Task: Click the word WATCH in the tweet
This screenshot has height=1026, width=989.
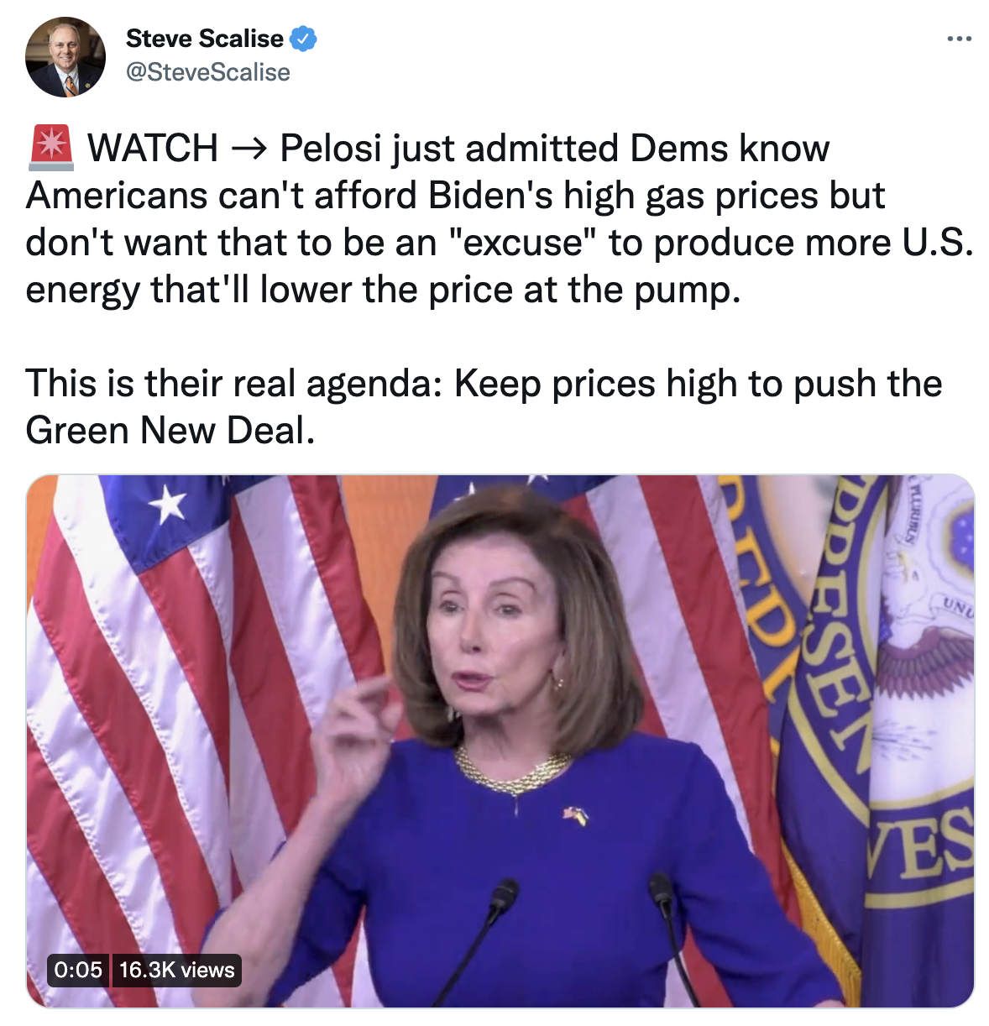Action: pyautogui.click(x=153, y=149)
